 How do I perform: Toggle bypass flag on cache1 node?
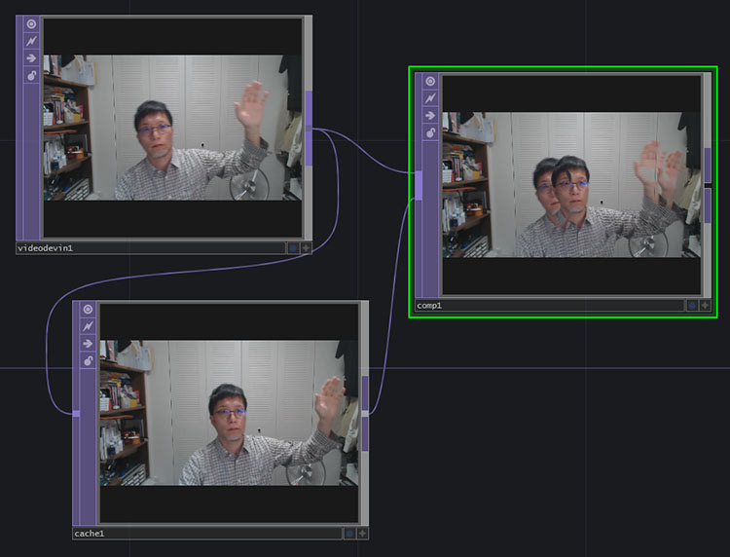[88, 326]
